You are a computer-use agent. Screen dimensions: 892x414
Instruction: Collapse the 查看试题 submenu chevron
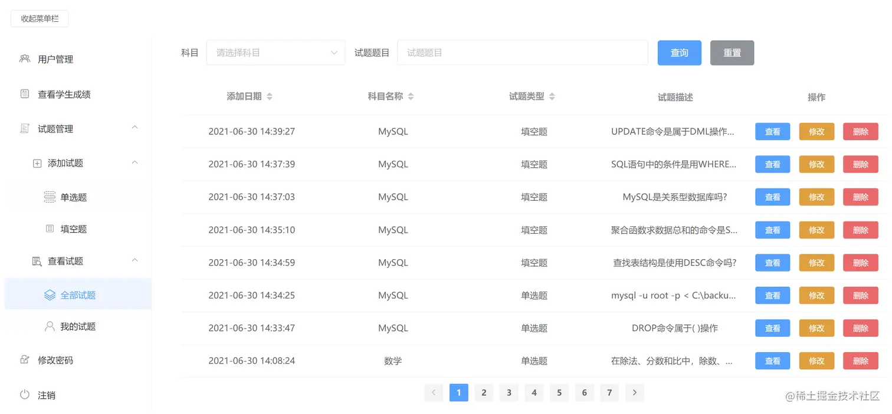click(x=135, y=260)
